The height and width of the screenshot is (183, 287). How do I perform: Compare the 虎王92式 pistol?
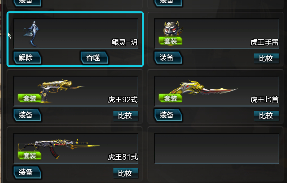point(126,116)
